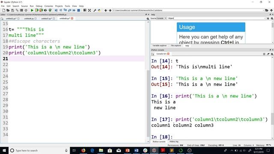
Task: Close the Console 8/A tab
Action: pyautogui.click(x=168, y=54)
